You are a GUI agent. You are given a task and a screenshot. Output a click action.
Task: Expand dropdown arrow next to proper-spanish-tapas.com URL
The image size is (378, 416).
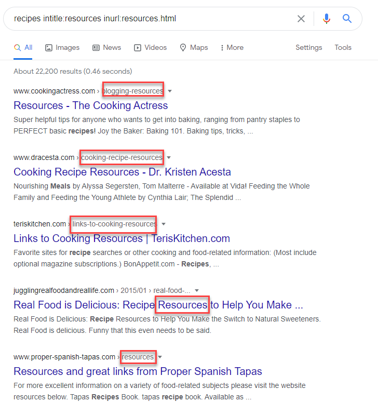[160, 357]
